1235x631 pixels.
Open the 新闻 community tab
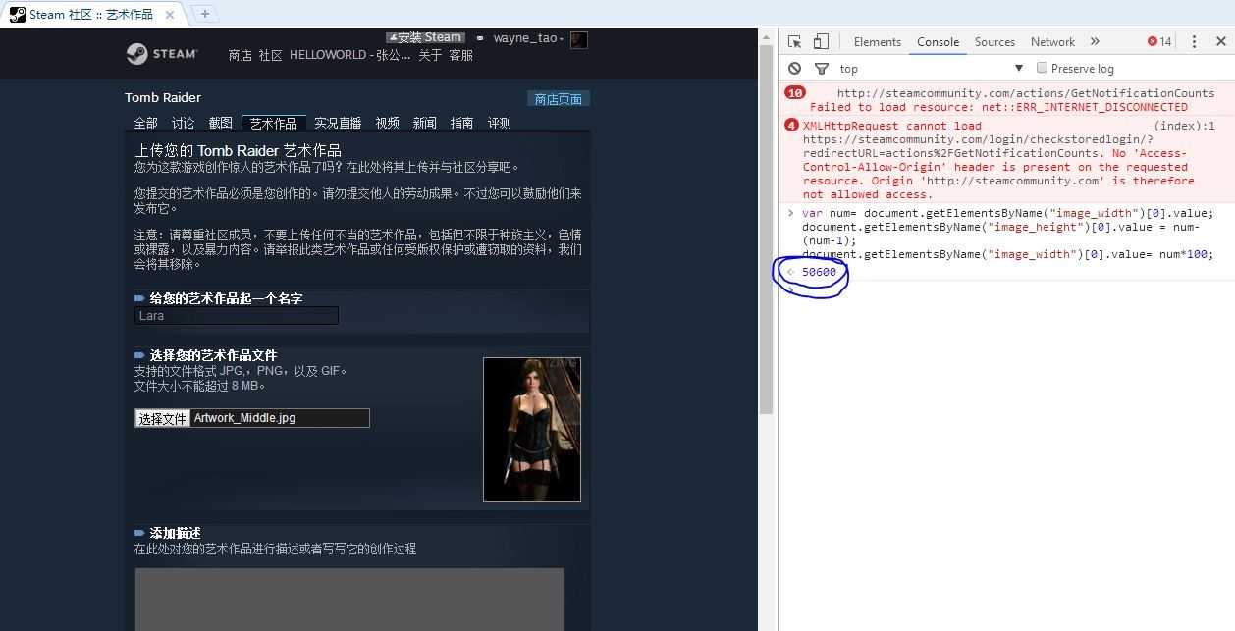[424, 123]
